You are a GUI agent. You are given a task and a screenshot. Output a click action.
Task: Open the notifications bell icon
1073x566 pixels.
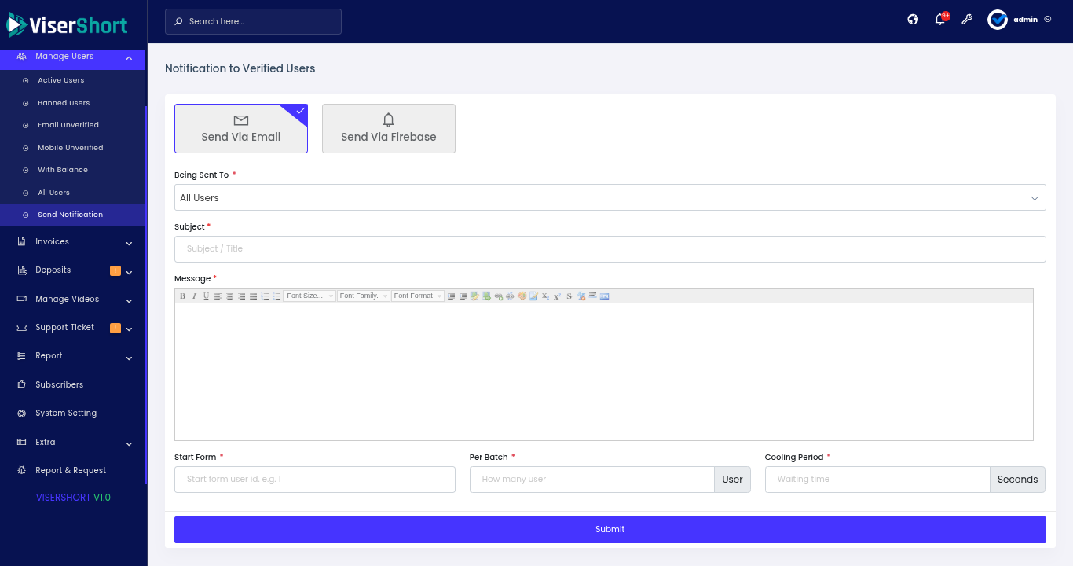939,20
